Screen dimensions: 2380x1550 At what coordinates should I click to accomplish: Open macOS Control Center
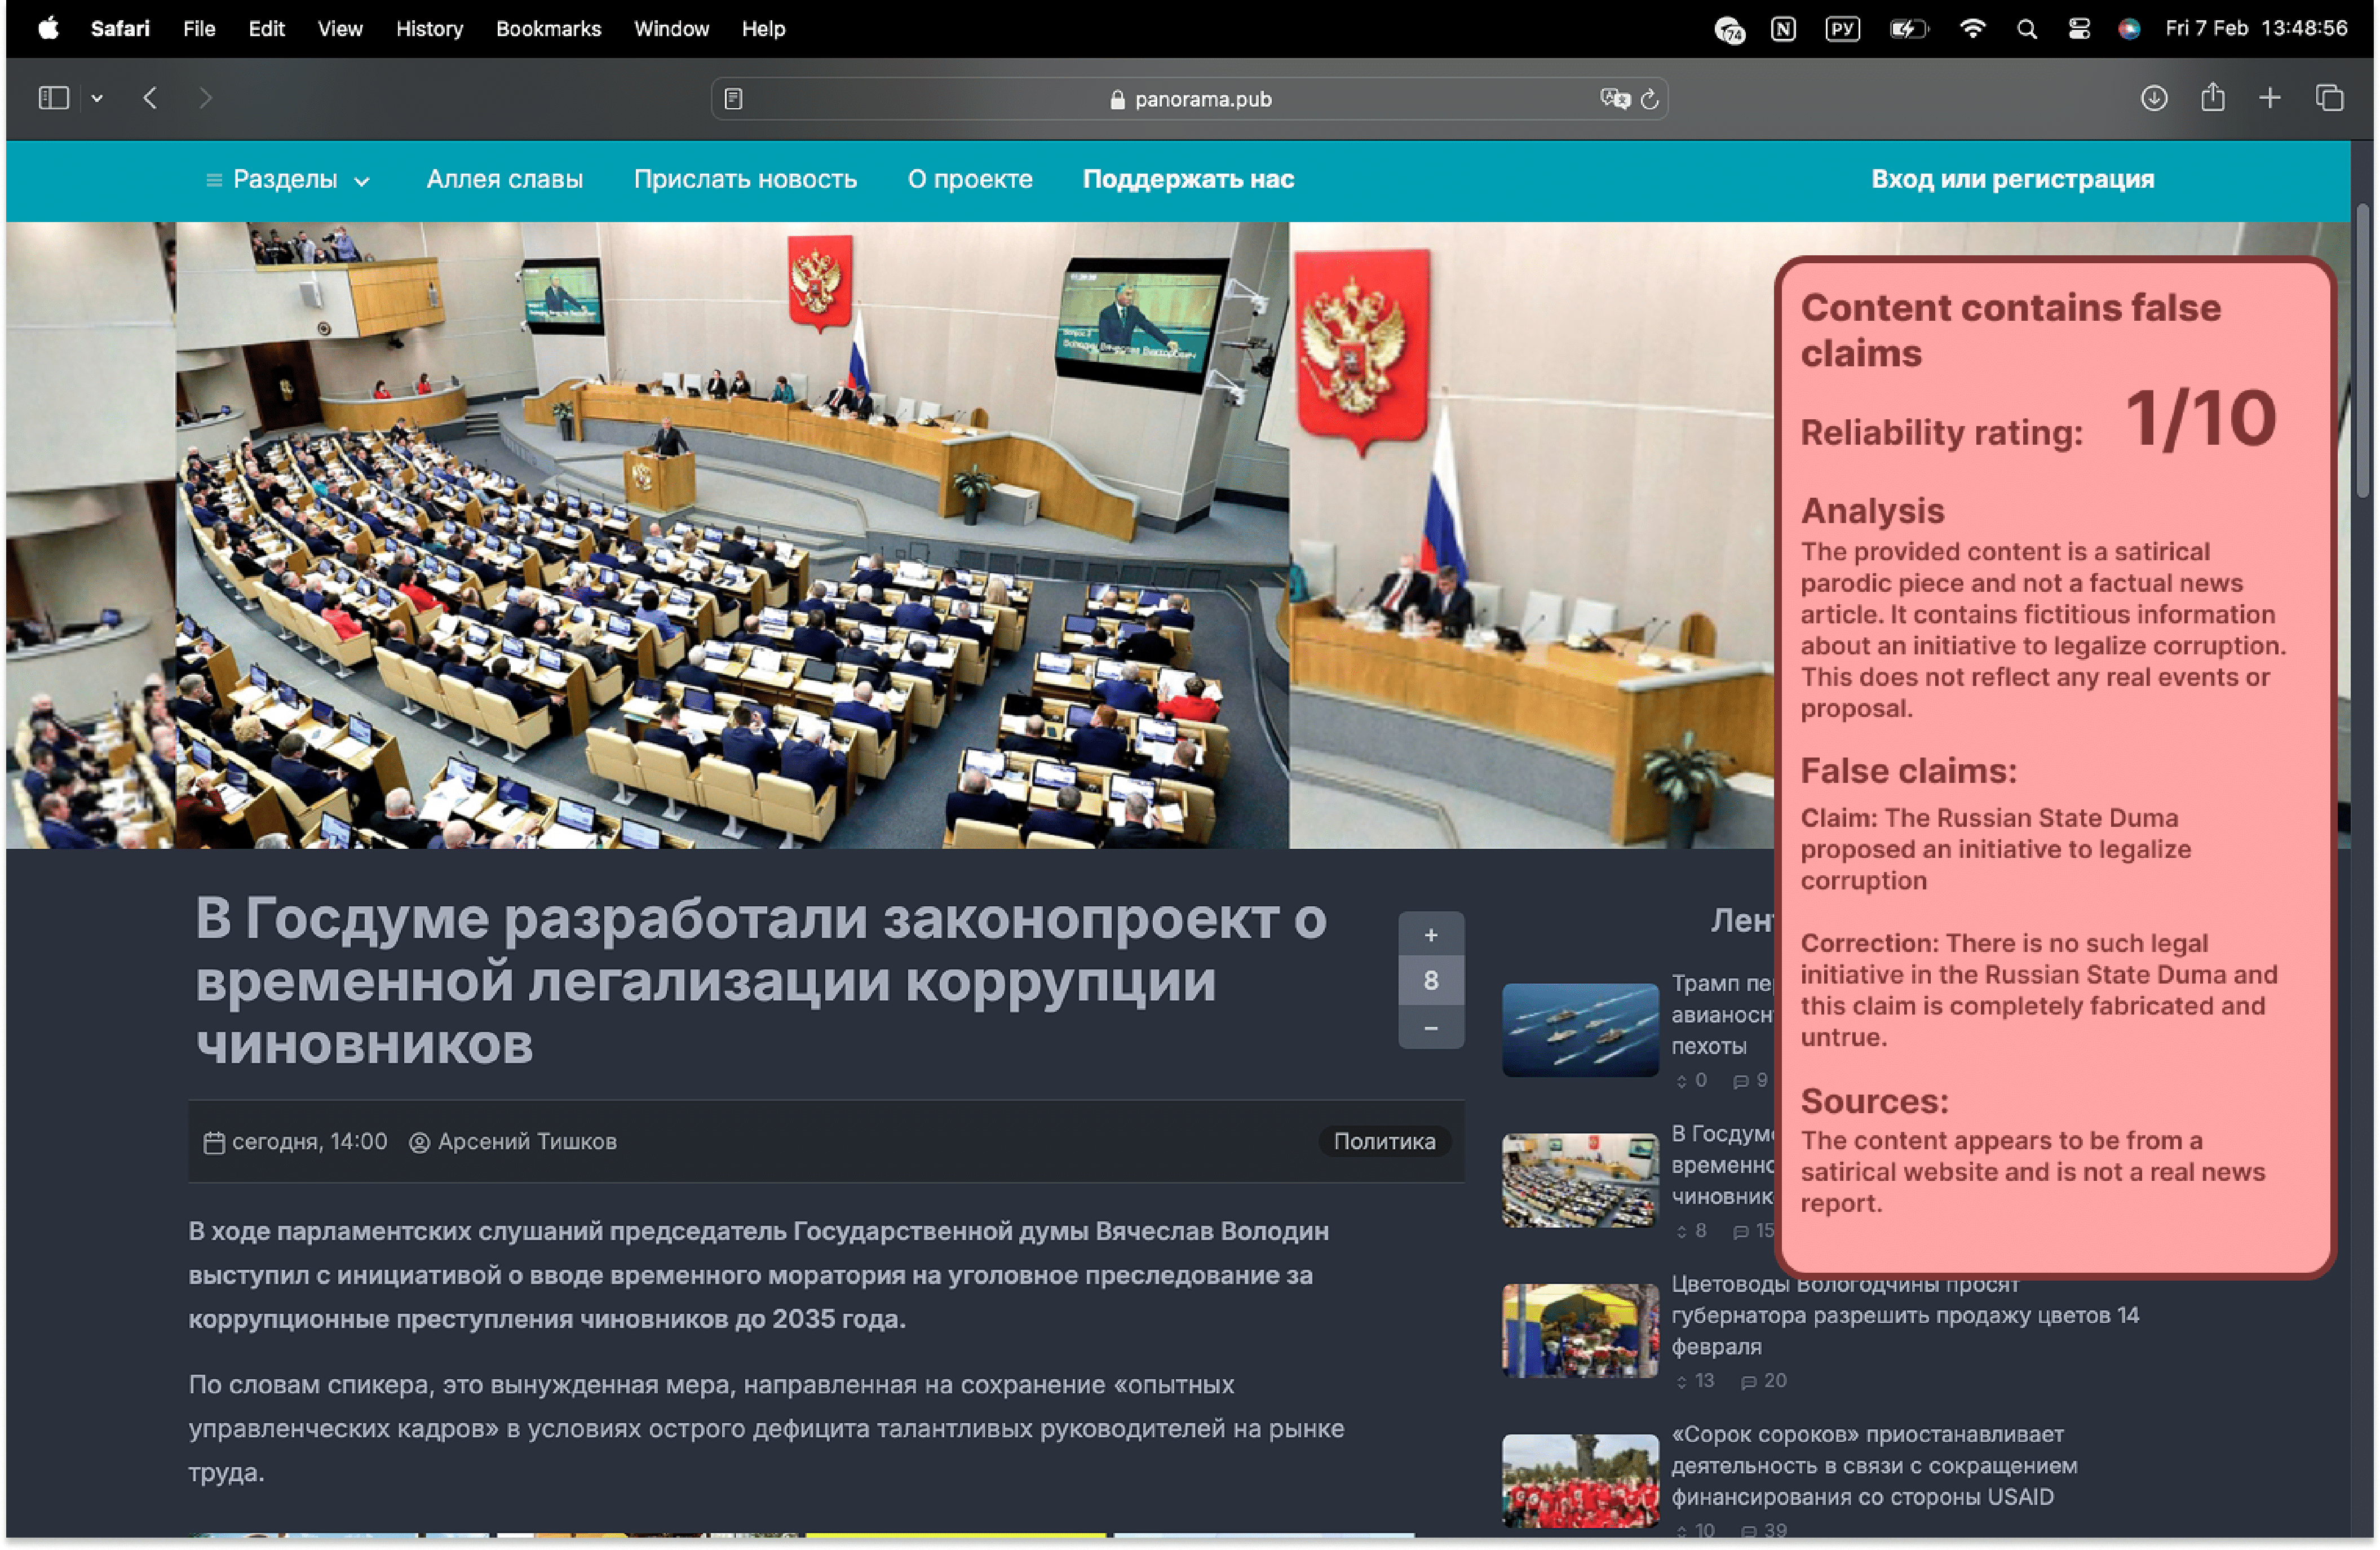[2078, 29]
